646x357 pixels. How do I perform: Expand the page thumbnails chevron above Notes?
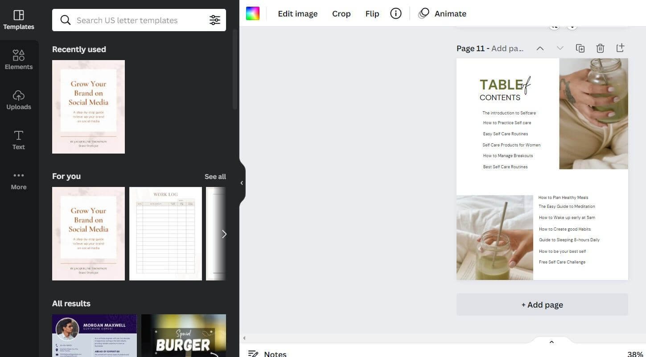551,342
